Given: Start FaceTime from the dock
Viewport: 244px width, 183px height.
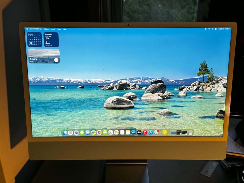Looking at the screenshot, I should click(105, 133).
